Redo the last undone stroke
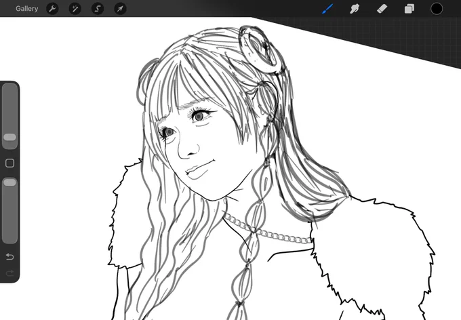The height and width of the screenshot is (320, 461). (9, 273)
